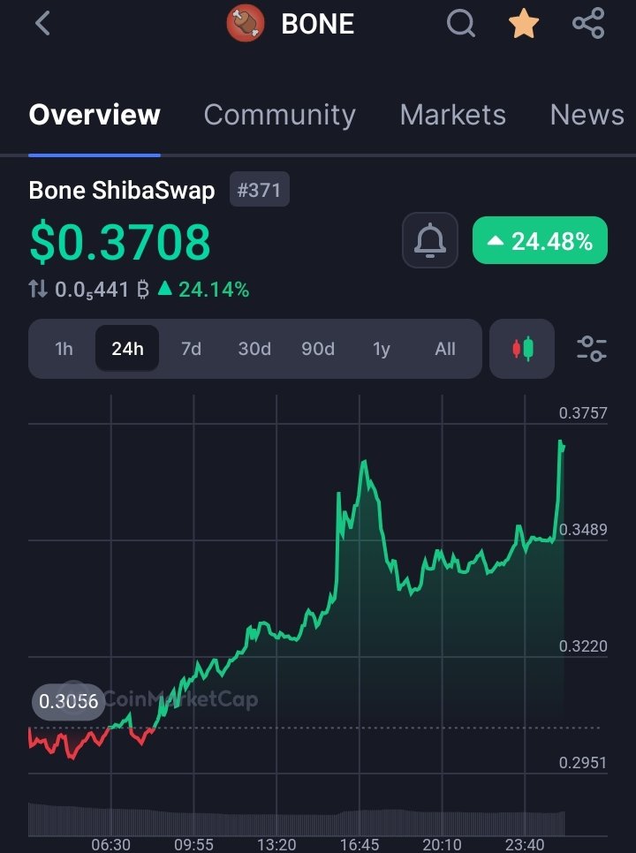Select the 1h time range
The image size is (636, 853).
click(x=64, y=349)
